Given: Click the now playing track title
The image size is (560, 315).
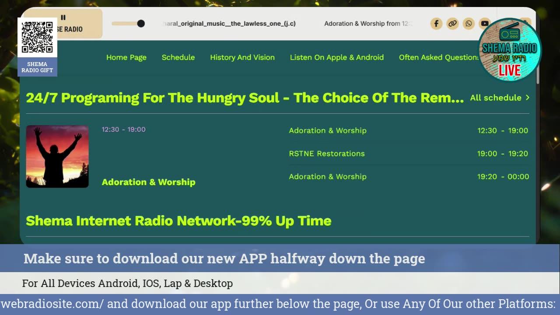Looking at the screenshot, I should [x=229, y=24].
